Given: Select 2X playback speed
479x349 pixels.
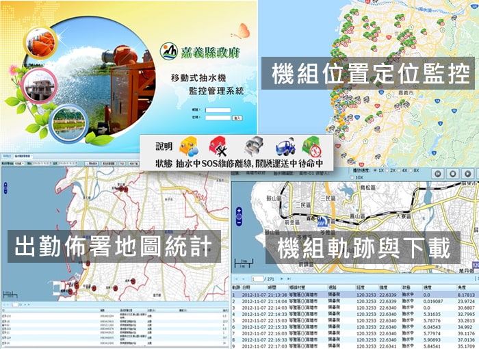Looking at the screenshot, I should [387, 170].
